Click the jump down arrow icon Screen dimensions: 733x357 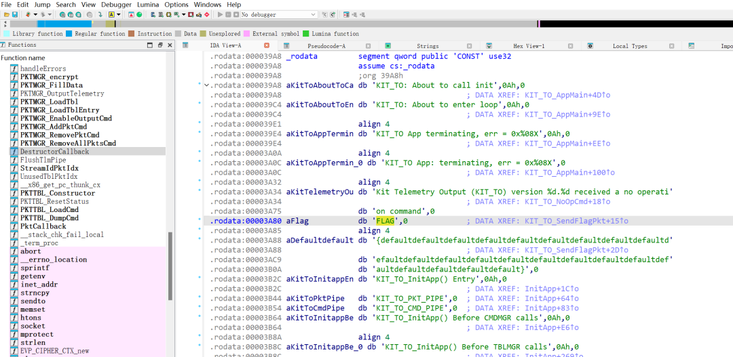100,14
